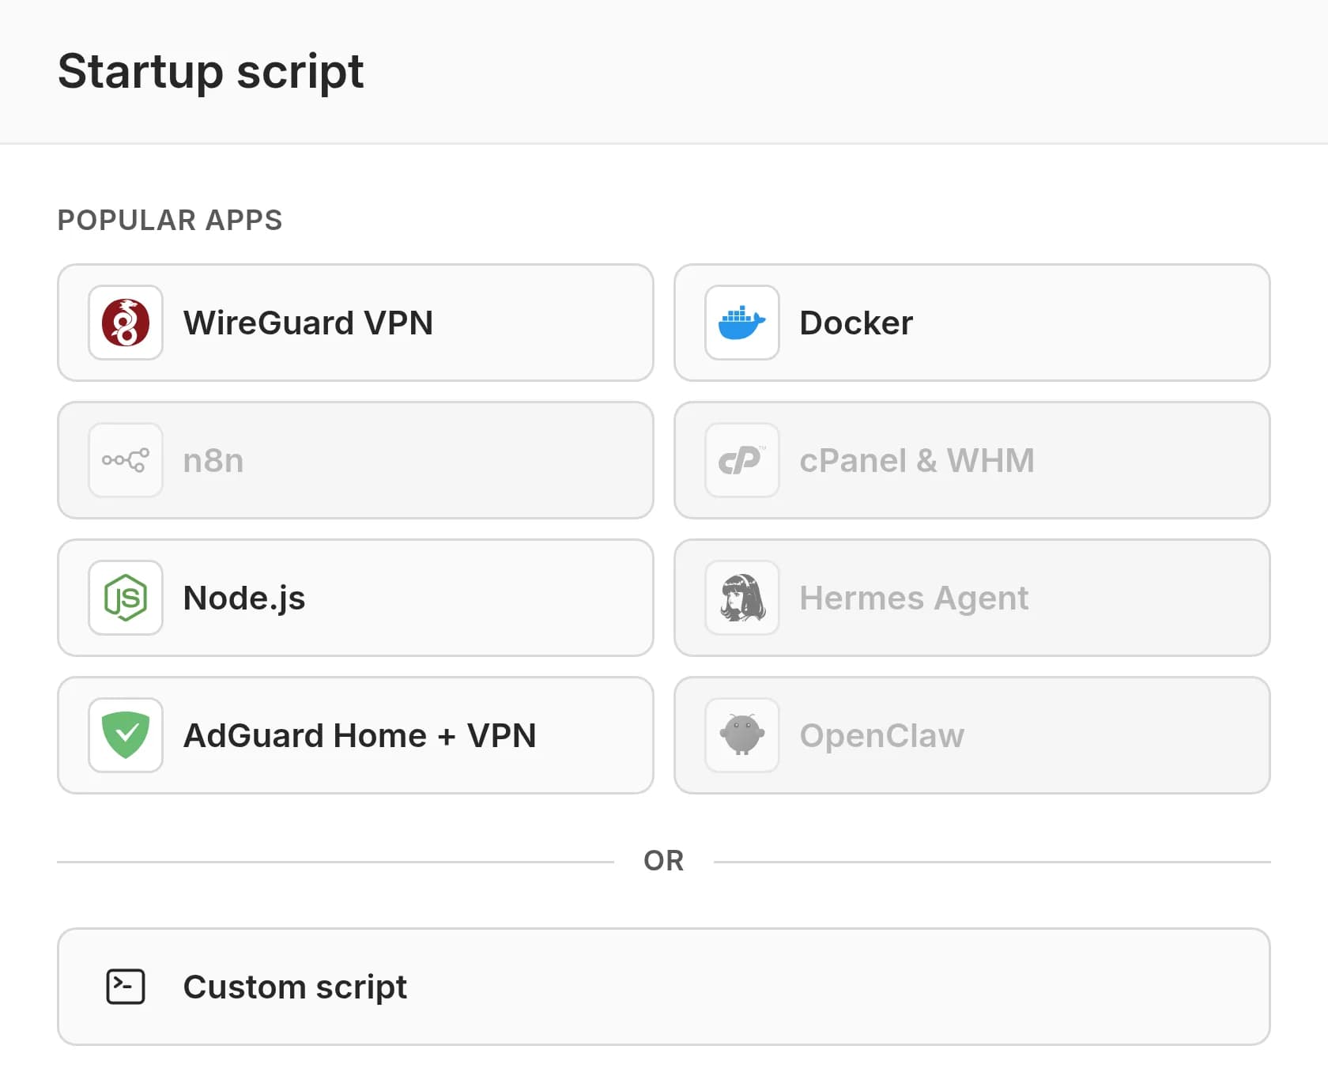Click the blue Docker whale icon
Viewport: 1328px width, 1091px height.
[x=742, y=323]
